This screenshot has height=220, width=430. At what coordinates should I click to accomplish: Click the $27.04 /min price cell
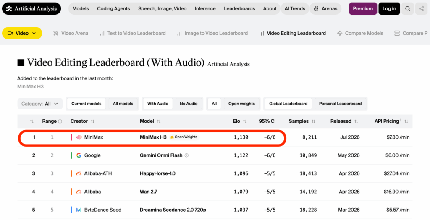tap(397, 173)
